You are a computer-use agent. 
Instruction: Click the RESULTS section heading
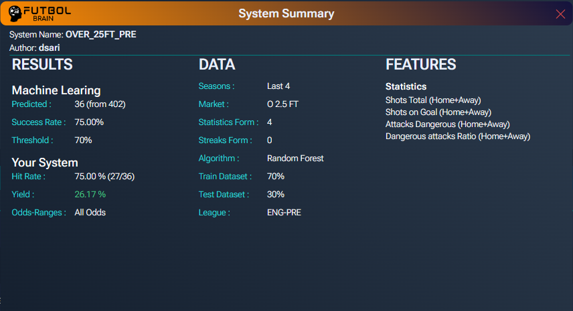point(42,65)
